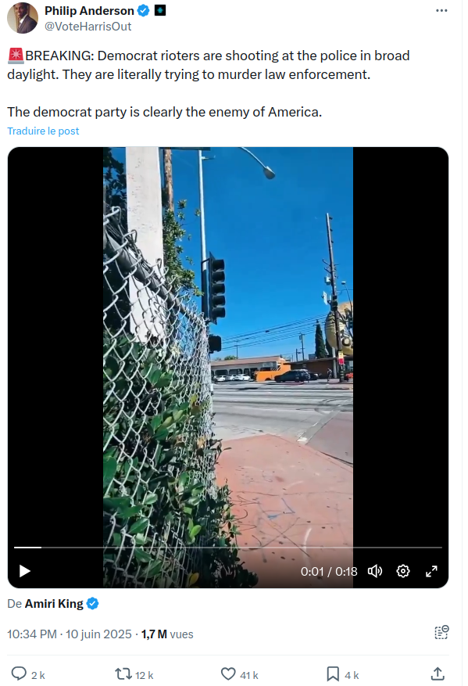Open Amiri King's profile link
The width and height of the screenshot is (468, 686).
tap(54, 604)
